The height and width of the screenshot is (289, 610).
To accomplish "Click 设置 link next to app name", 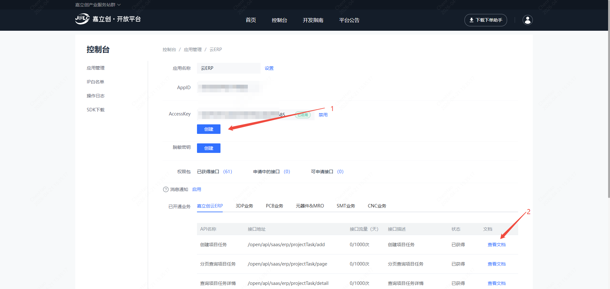I will click(x=269, y=68).
